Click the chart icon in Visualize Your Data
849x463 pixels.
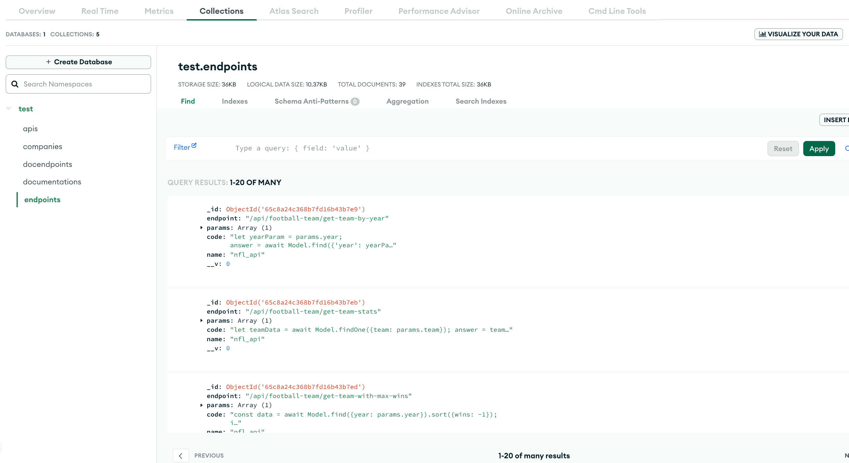click(762, 34)
